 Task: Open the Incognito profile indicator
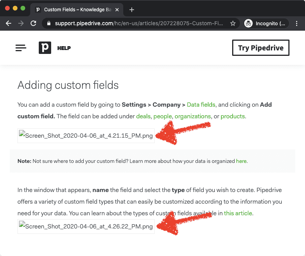(266, 24)
